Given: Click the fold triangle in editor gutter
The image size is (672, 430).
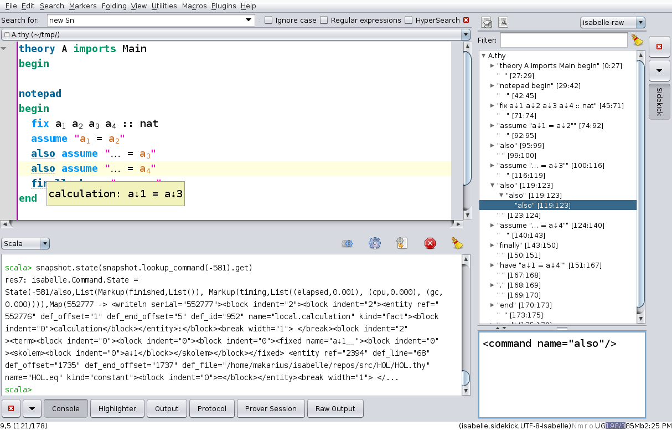Looking at the screenshot, I should tap(4, 49).
